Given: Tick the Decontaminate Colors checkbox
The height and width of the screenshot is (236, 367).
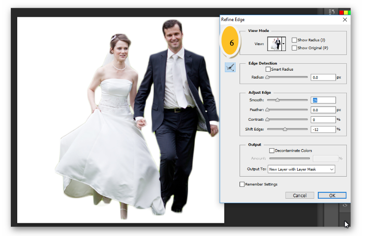Looking at the screenshot, I should click(272, 151).
